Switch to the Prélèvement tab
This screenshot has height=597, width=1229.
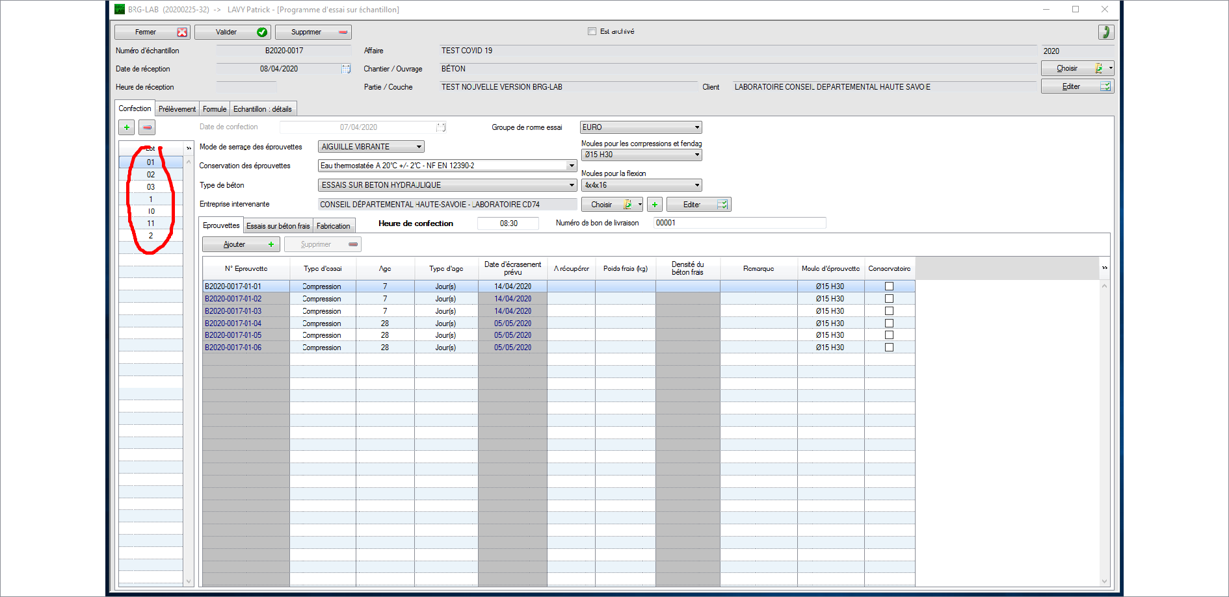[x=177, y=109]
